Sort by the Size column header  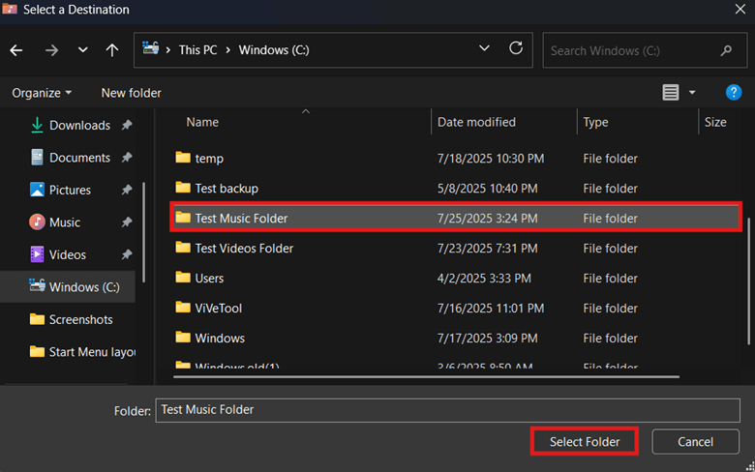(715, 122)
